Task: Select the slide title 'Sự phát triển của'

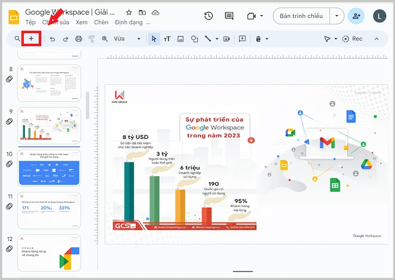Action: tap(214, 120)
